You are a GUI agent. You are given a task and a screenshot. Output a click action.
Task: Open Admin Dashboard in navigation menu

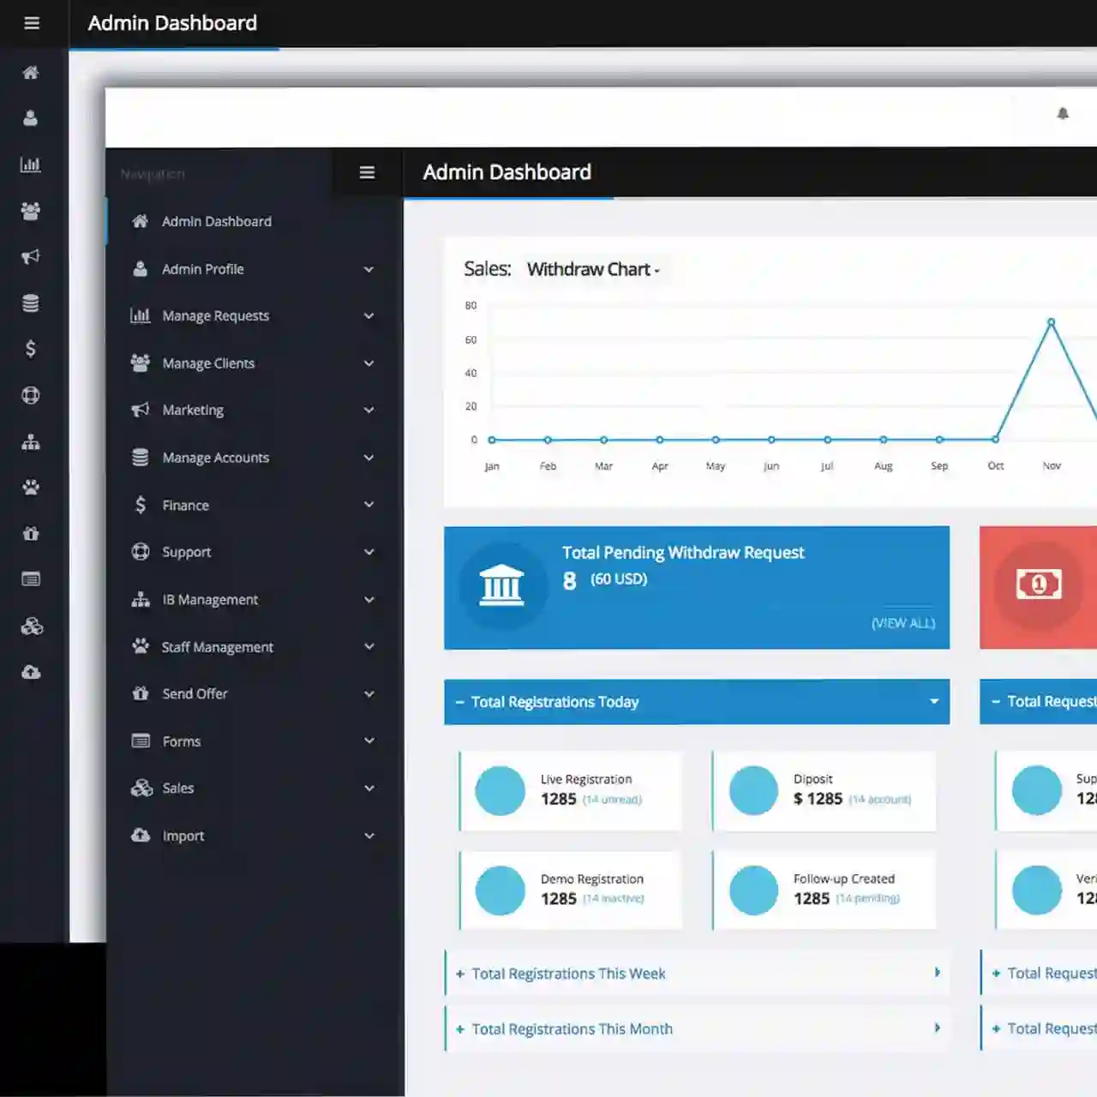pos(216,222)
